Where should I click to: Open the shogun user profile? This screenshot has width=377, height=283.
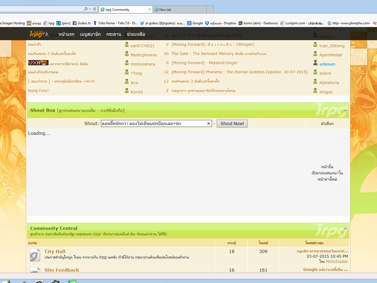coord(326,92)
